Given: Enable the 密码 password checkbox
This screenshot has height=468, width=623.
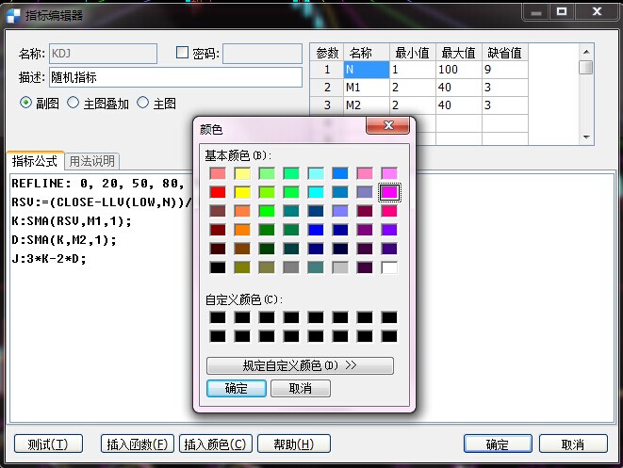Looking at the screenshot, I should click(183, 54).
